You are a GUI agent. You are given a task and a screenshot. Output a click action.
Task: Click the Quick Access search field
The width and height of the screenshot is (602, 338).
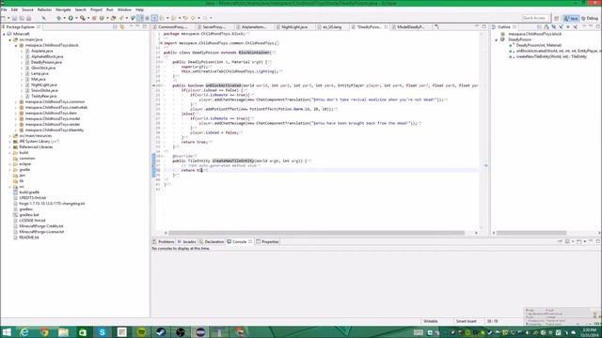534,18
